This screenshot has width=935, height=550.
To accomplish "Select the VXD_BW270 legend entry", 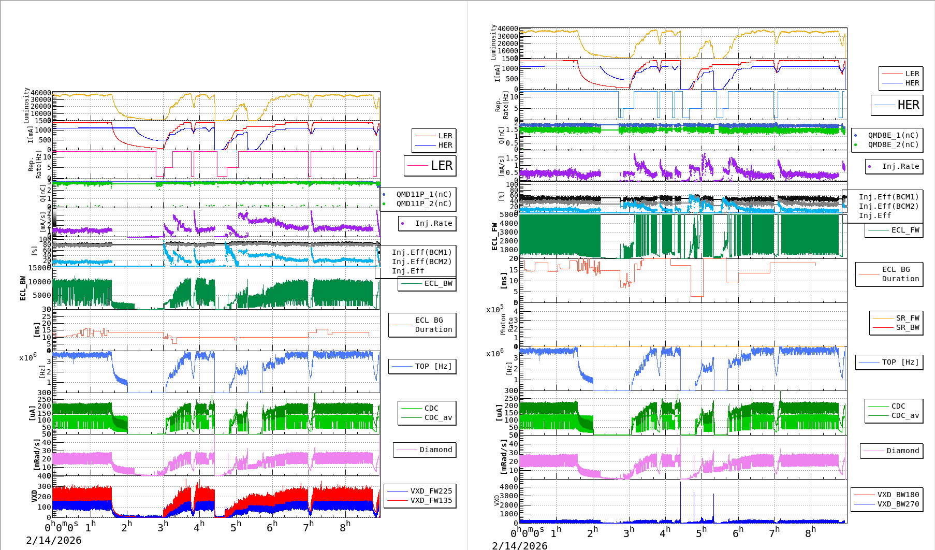I will coord(898,504).
